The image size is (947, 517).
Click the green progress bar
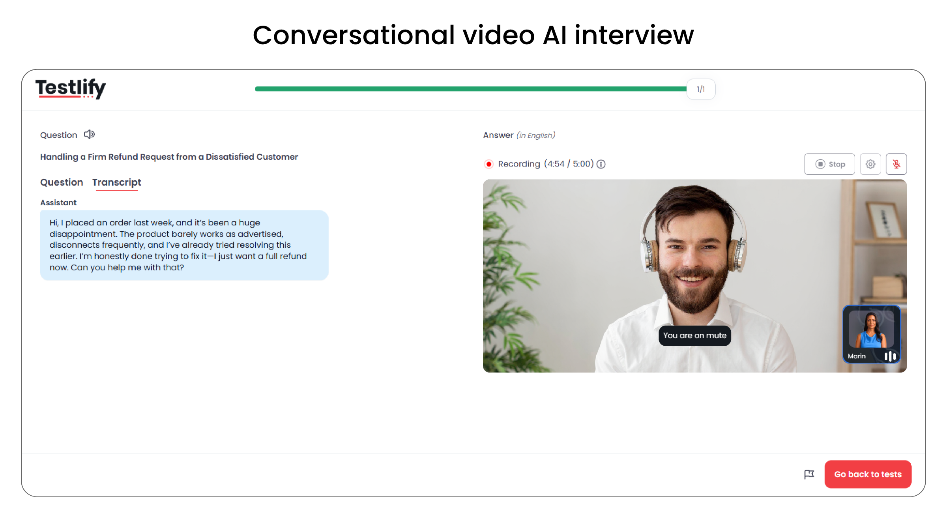[470, 89]
